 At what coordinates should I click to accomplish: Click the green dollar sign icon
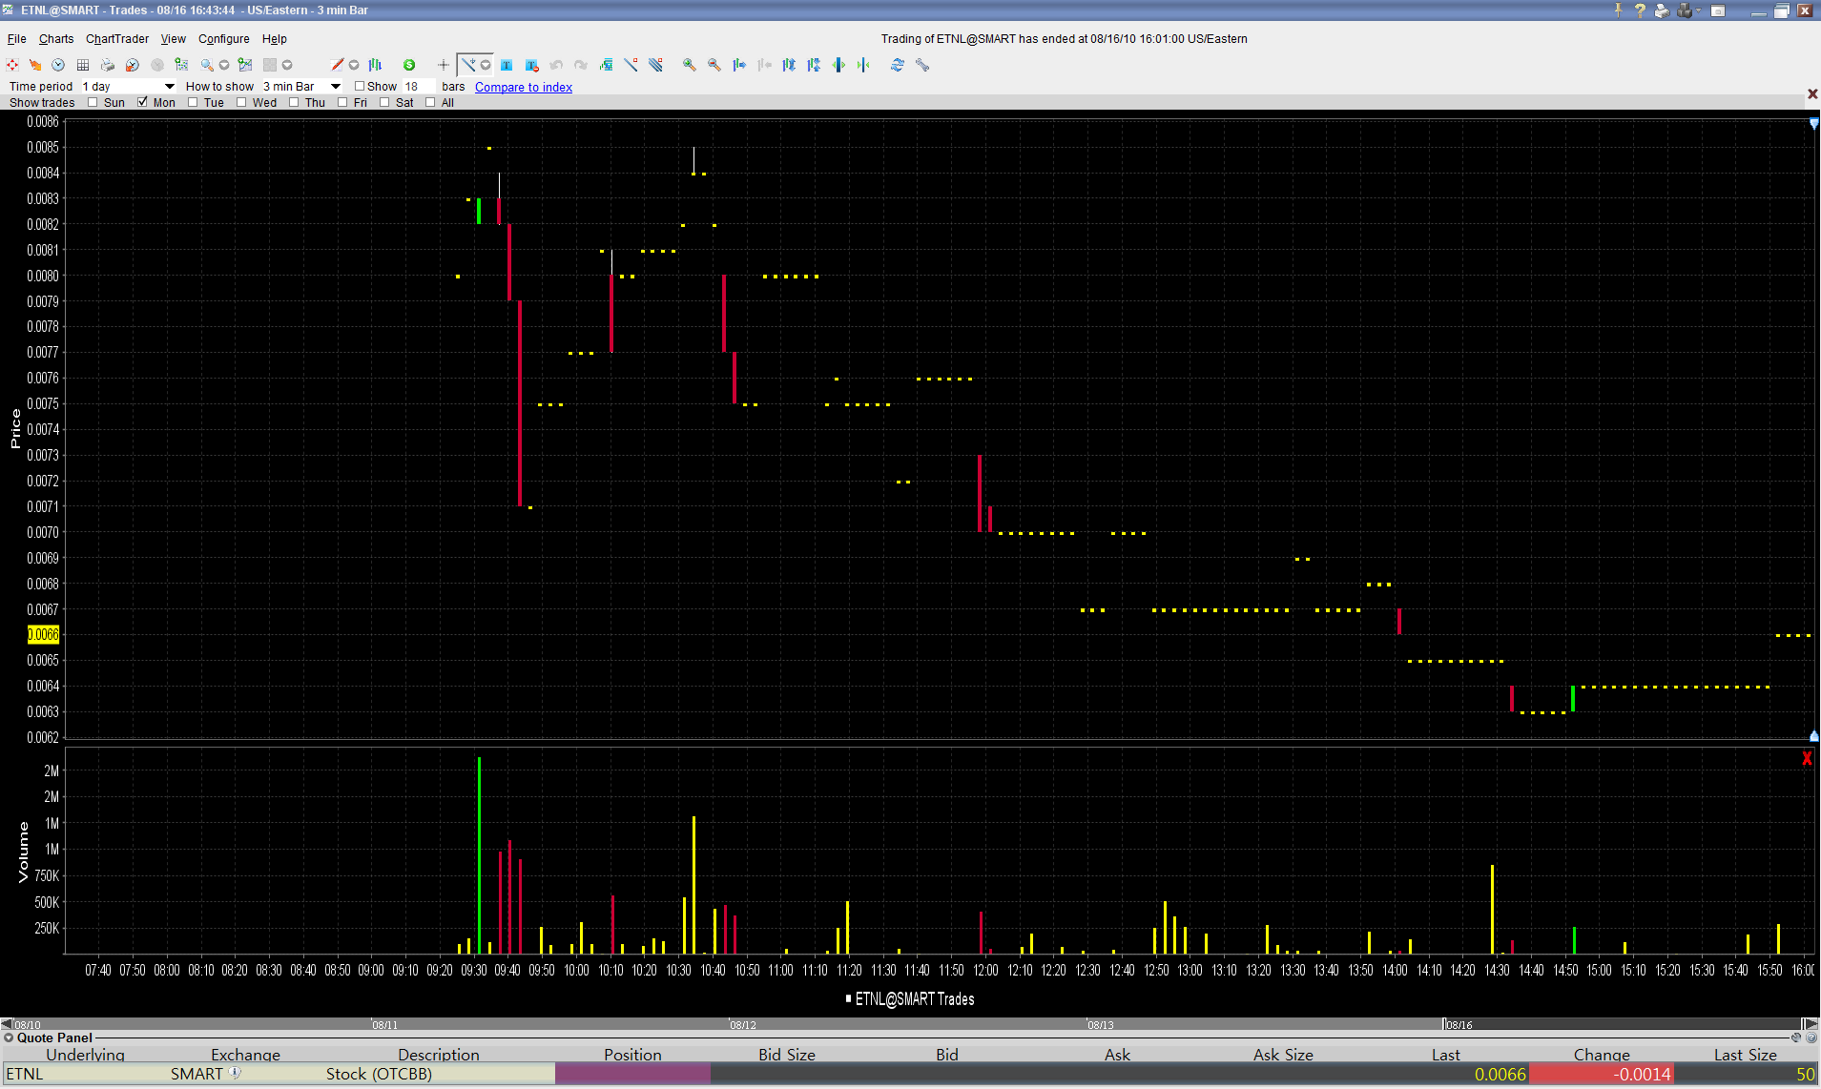pyautogui.click(x=409, y=65)
